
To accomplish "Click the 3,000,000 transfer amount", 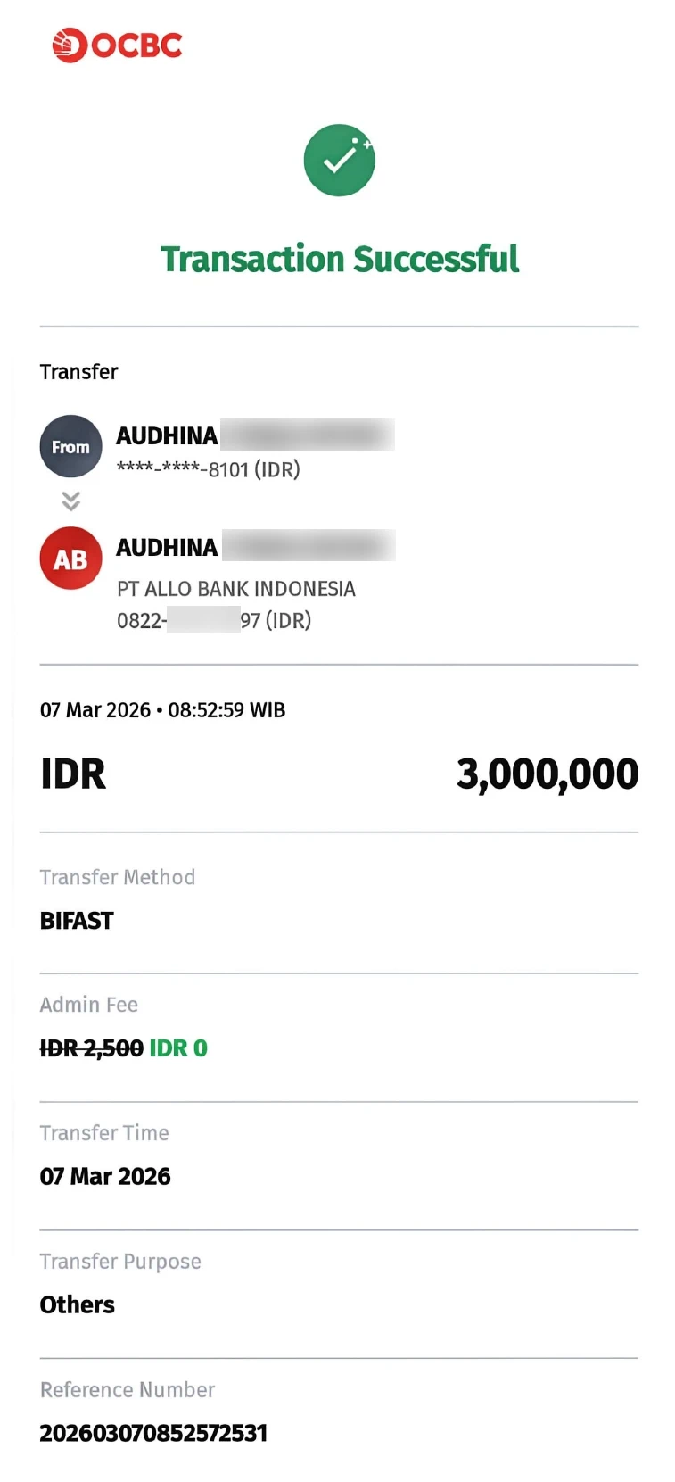I will click(547, 774).
